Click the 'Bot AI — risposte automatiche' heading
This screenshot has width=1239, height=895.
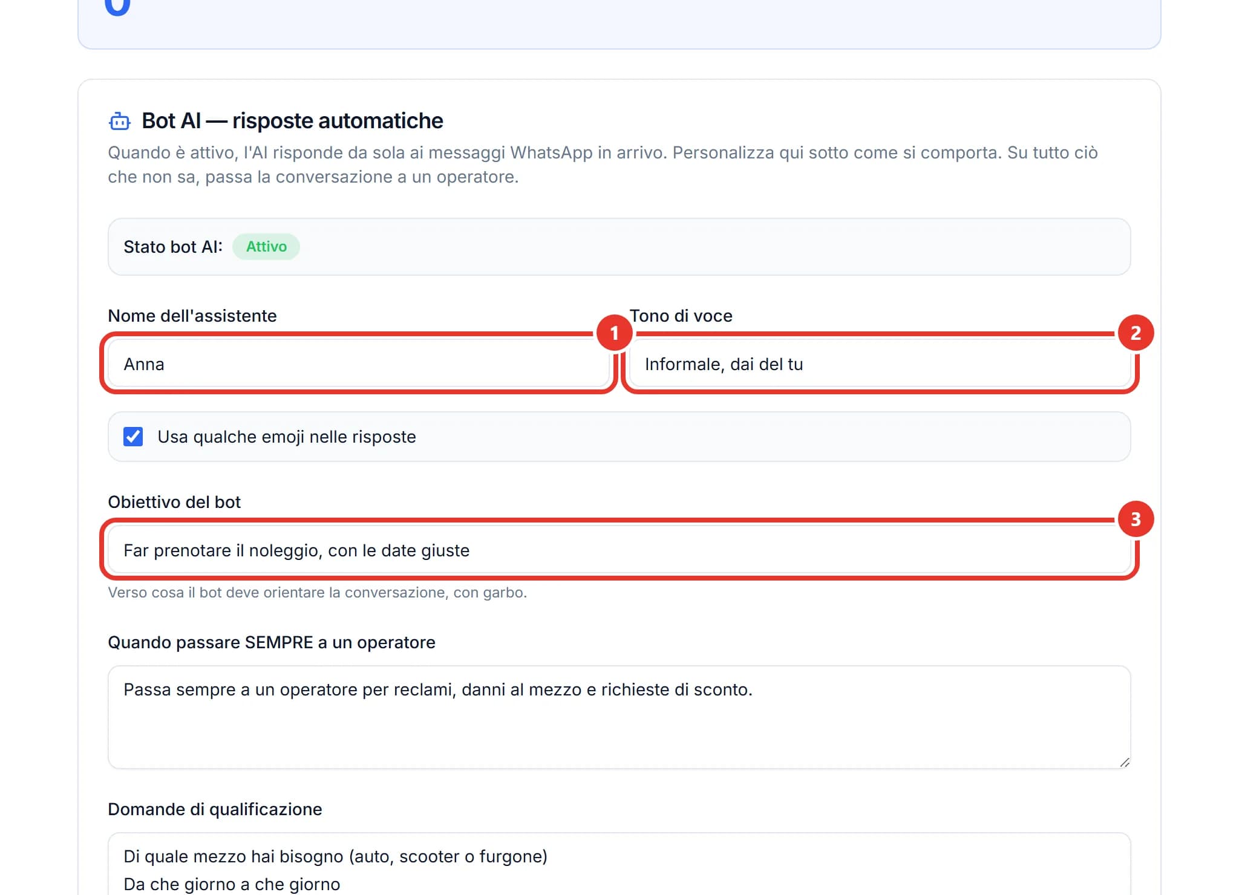tap(292, 121)
